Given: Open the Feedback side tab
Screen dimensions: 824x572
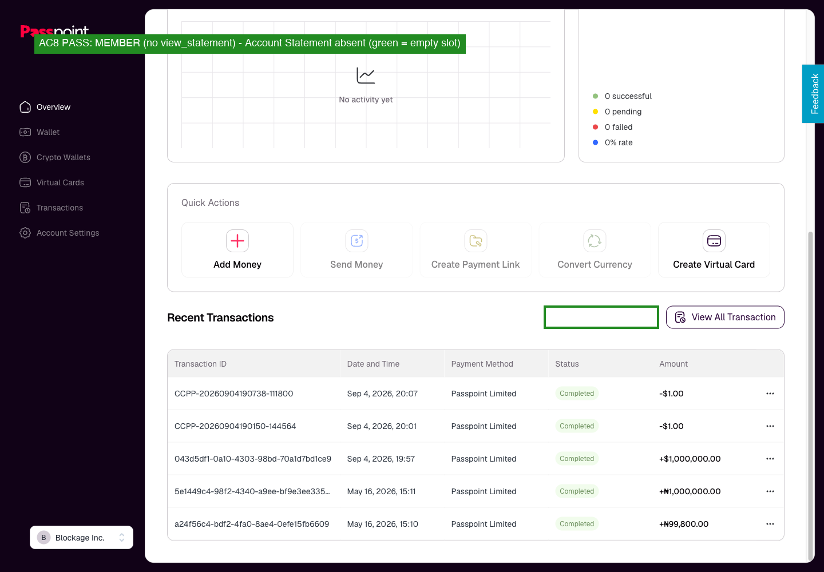Looking at the screenshot, I should [x=813, y=94].
